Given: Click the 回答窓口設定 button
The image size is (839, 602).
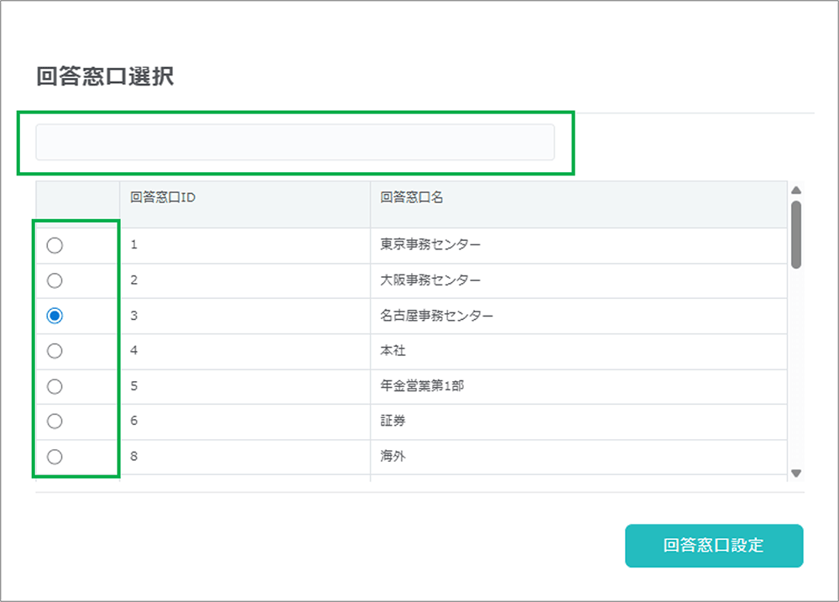Looking at the screenshot, I should click(714, 546).
